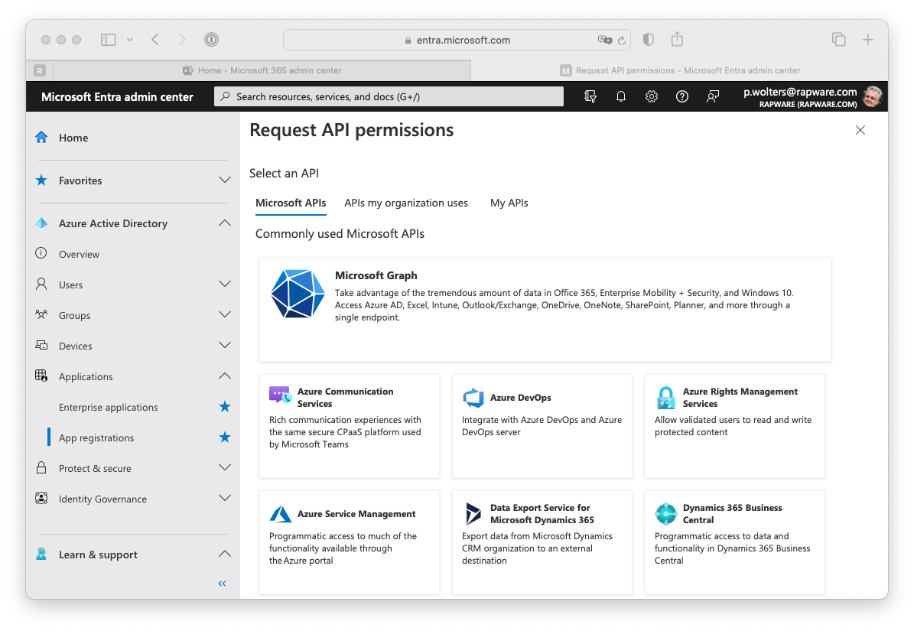This screenshot has height=631, width=914.
Task: Click the Devices icon in sidebar
Action: (41, 346)
